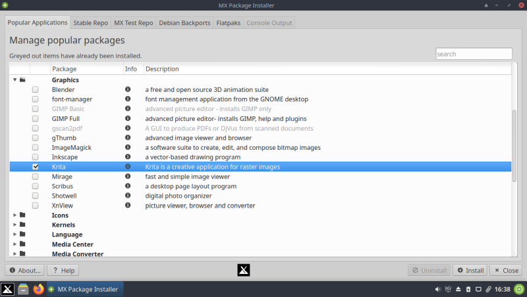
Task: Open Mirage info icon
Action: 128,176
